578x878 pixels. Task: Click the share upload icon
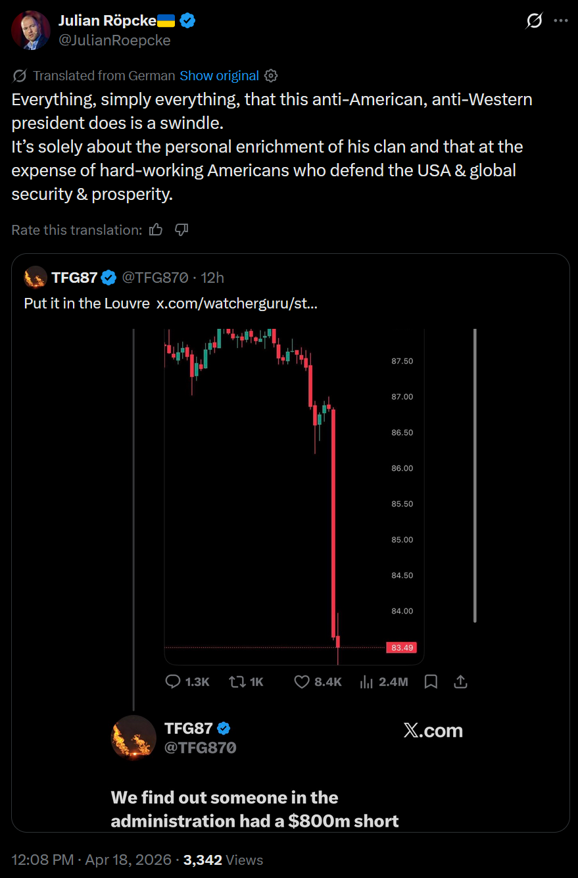point(461,681)
